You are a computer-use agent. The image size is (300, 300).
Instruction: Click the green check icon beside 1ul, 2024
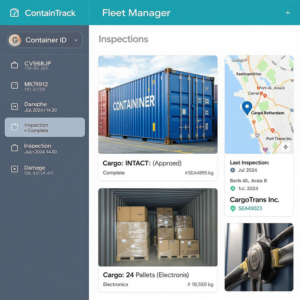tap(233, 188)
